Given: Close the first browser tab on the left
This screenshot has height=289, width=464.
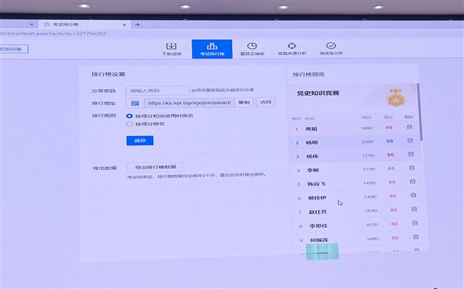Looking at the screenshot, I should click(32, 24).
